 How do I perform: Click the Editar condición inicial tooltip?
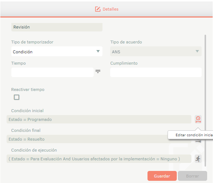pos(190,135)
